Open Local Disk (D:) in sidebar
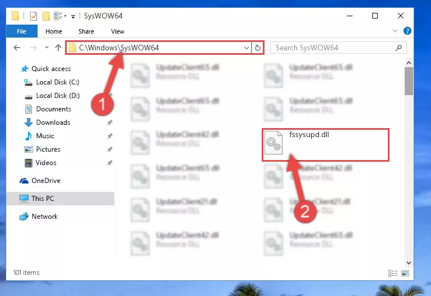Image resolution: width=431 pixels, height=296 pixels. click(x=58, y=96)
